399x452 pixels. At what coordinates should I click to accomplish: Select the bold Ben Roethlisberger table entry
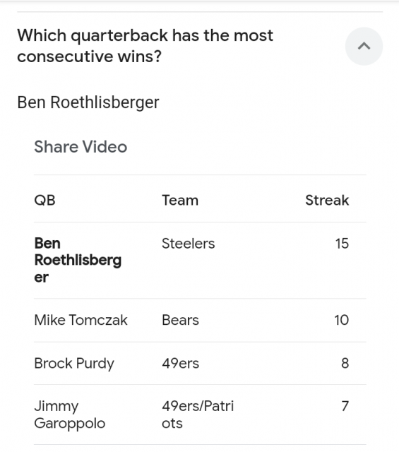pyautogui.click(x=78, y=260)
